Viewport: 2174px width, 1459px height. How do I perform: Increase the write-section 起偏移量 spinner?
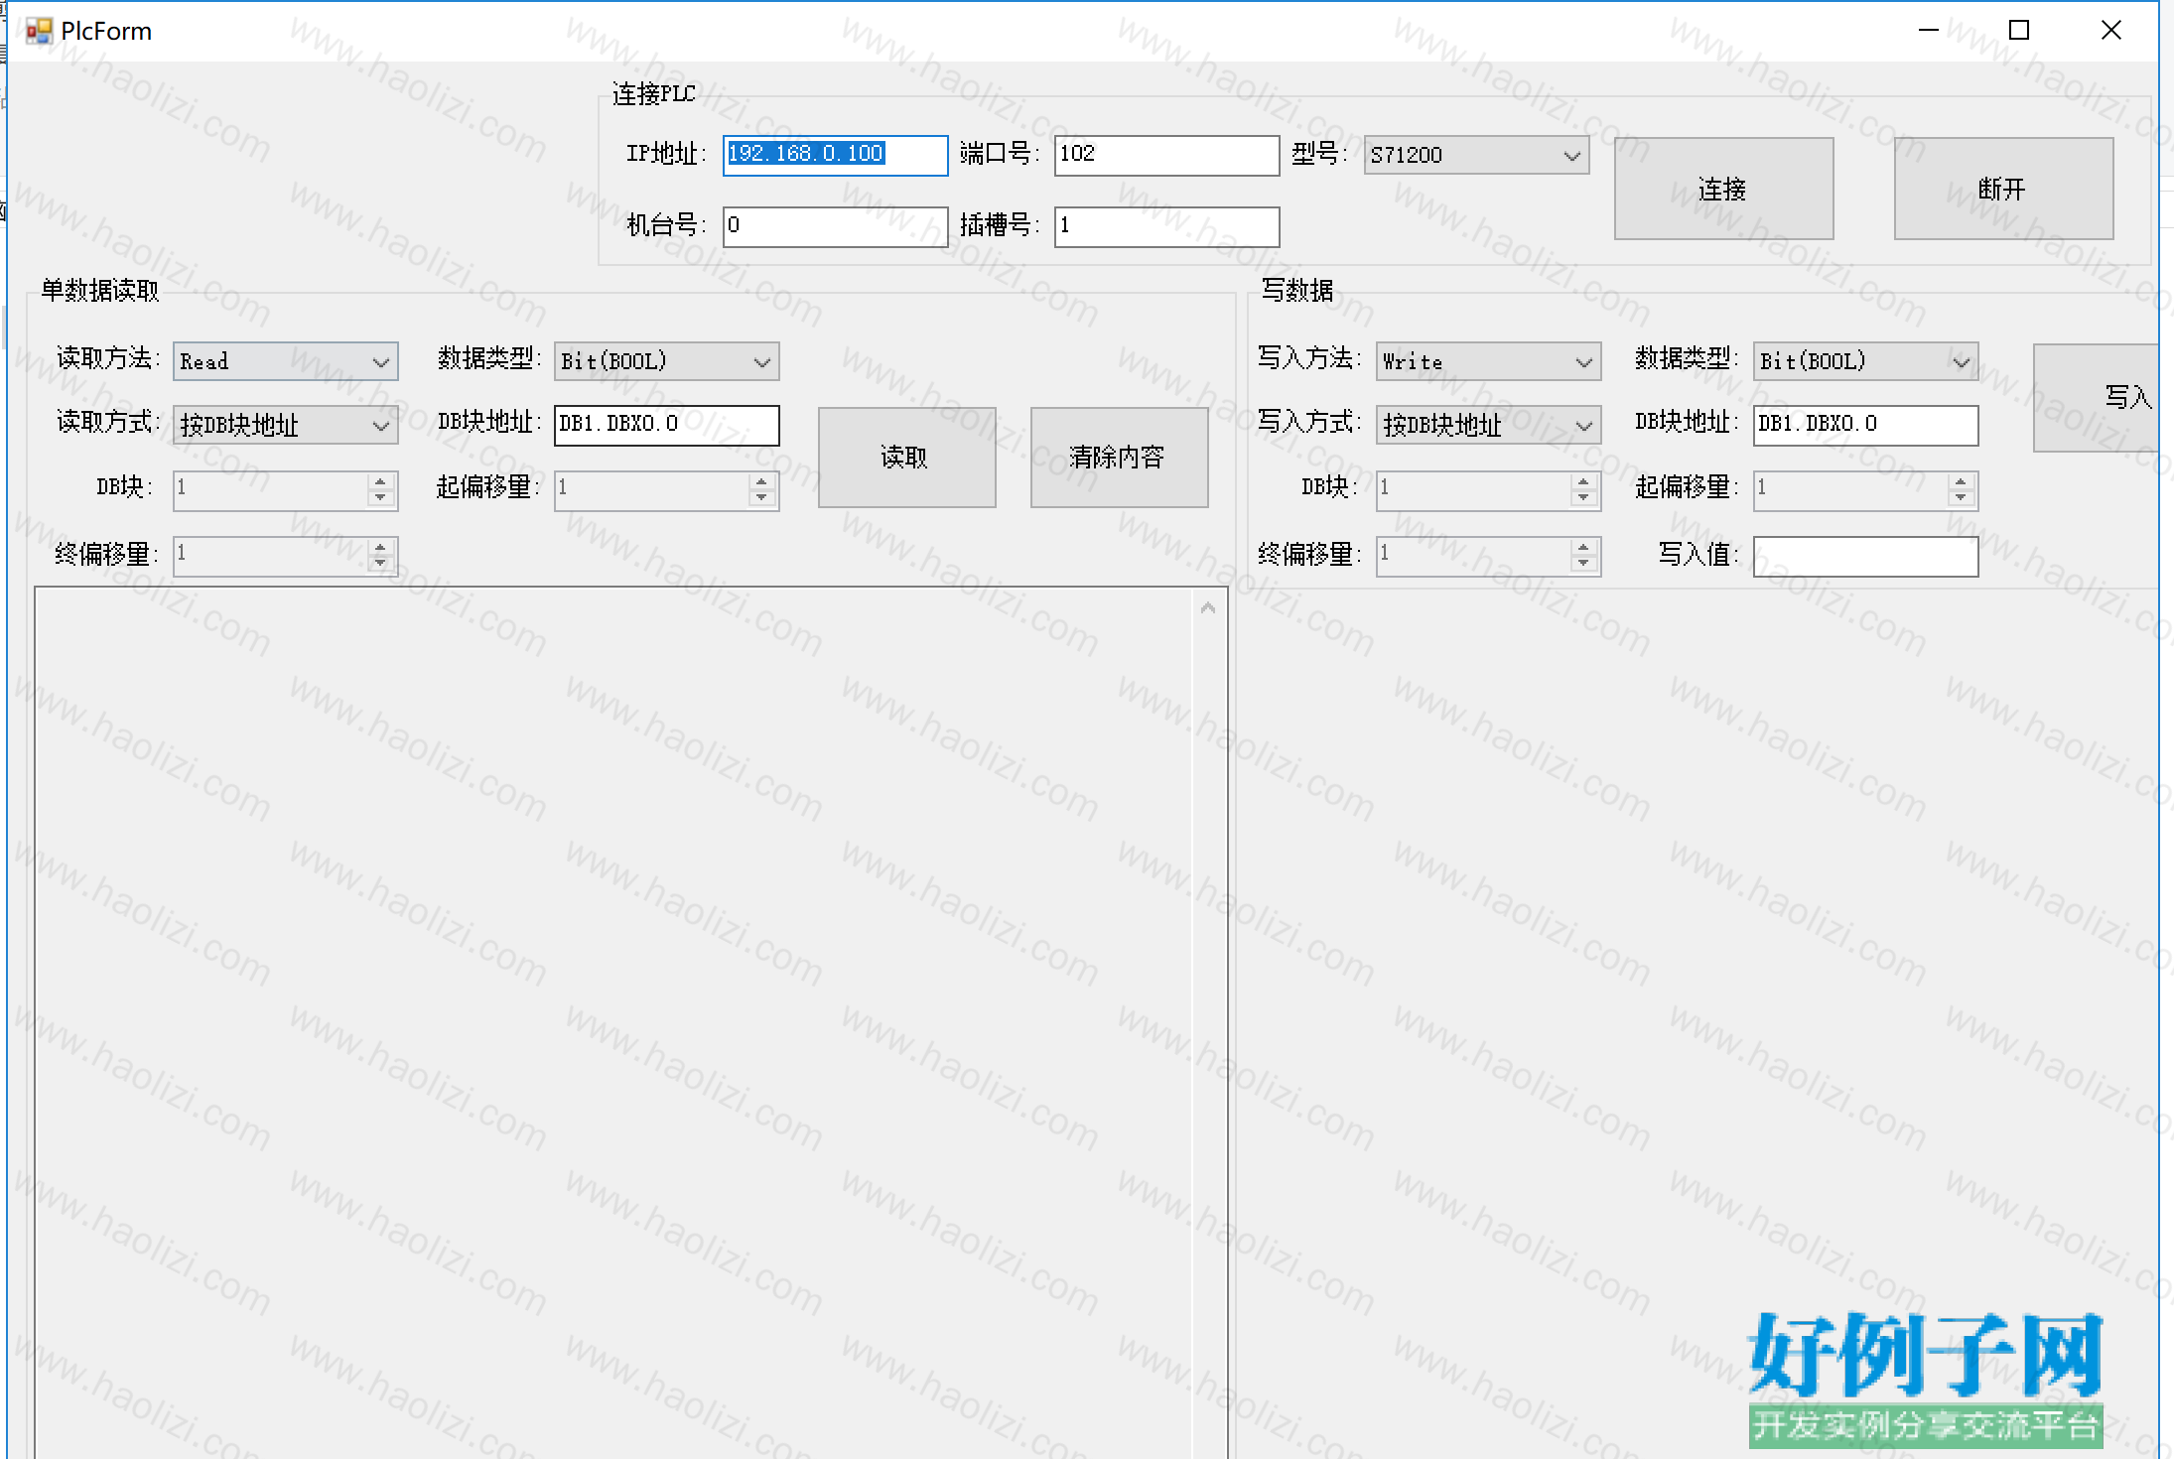pyautogui.click(x=1961, y=481)
